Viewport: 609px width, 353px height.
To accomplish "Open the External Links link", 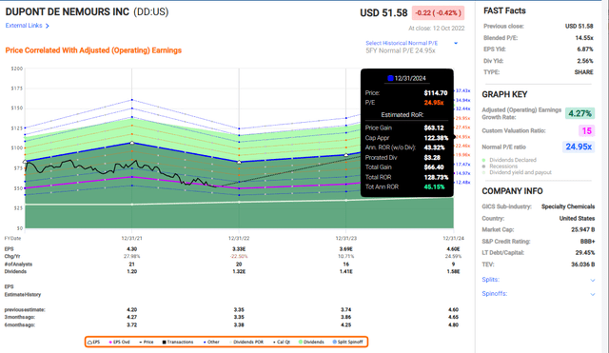I will (24, 26).
